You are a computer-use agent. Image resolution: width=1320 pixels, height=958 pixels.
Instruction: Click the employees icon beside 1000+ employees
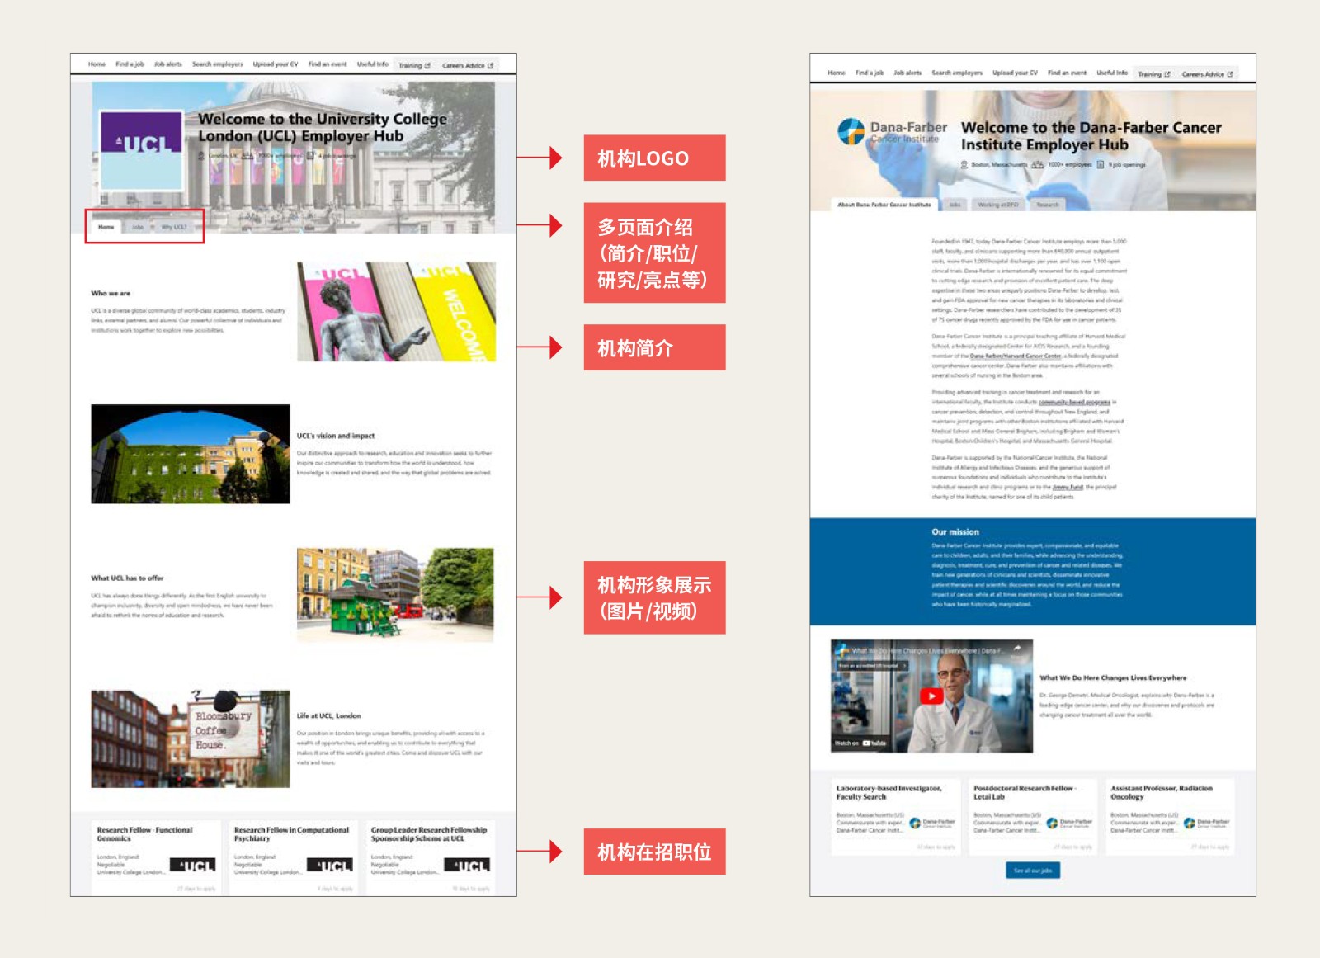tap(1037, 164)
